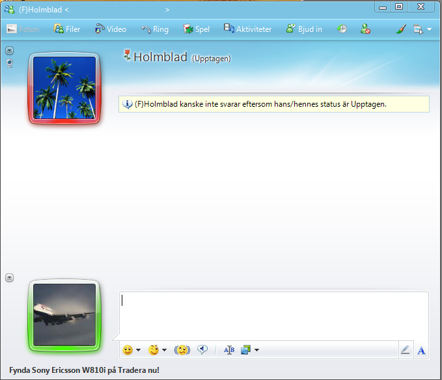
Task: Collapse the contact's display picture pane
Action: coord(10,50)
